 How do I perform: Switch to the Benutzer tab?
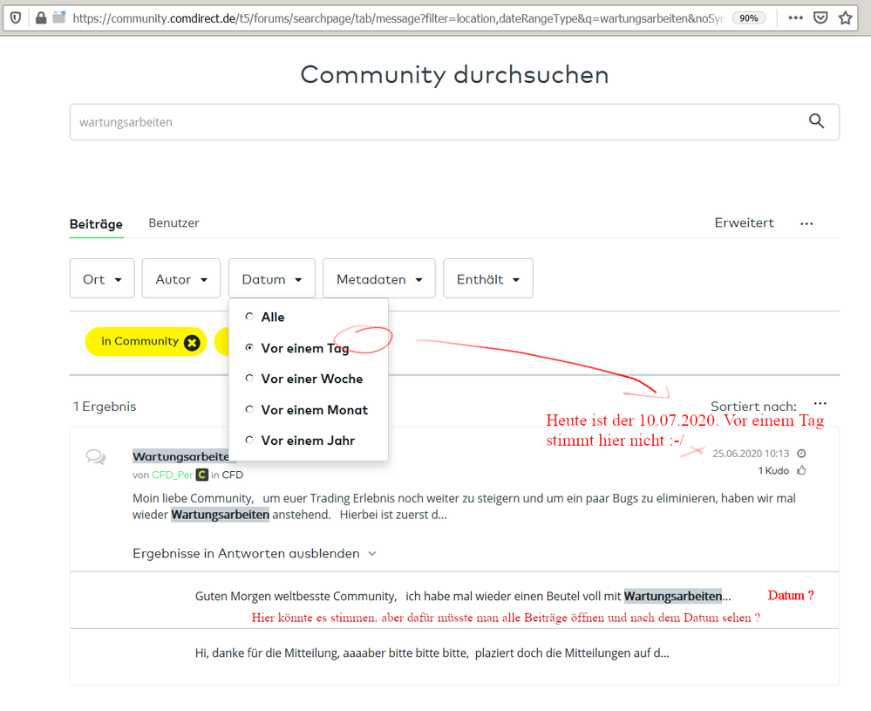pos(174,223)
